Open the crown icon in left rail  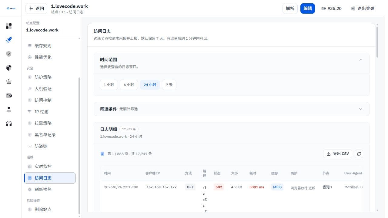pos(9,82)
